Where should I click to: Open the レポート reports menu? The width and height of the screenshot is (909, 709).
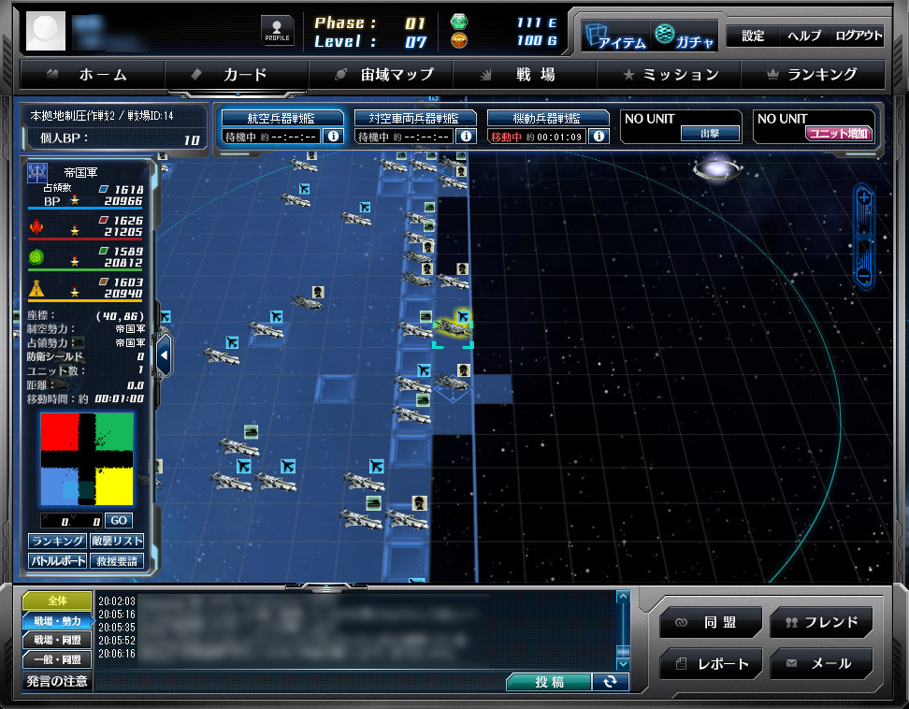coord(712,664)
